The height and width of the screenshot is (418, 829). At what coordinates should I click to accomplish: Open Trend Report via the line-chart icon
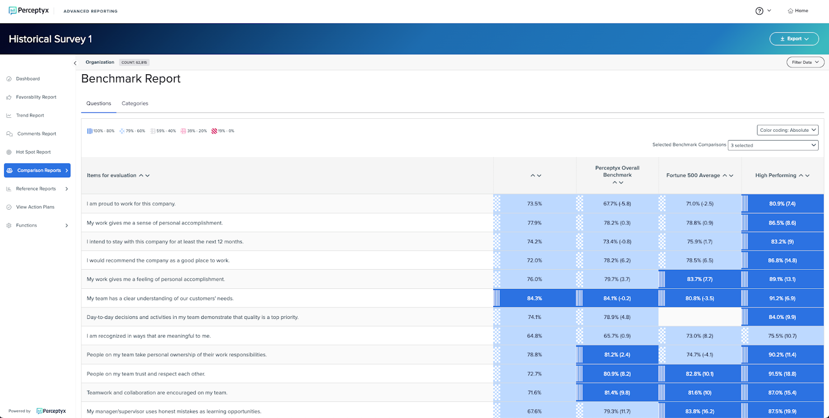click(x=9, y=116)
